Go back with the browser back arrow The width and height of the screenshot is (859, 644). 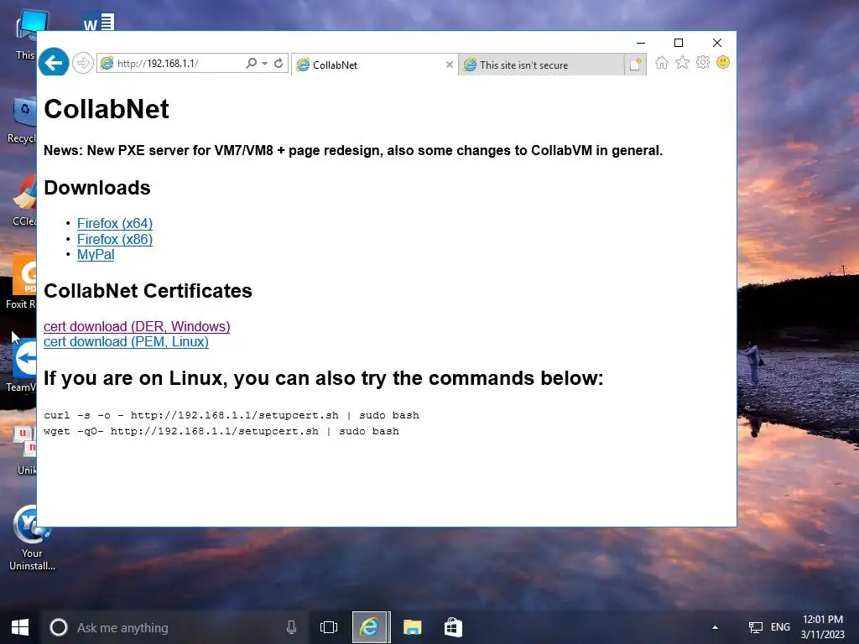pyautogui.click(x=54, y=63)
